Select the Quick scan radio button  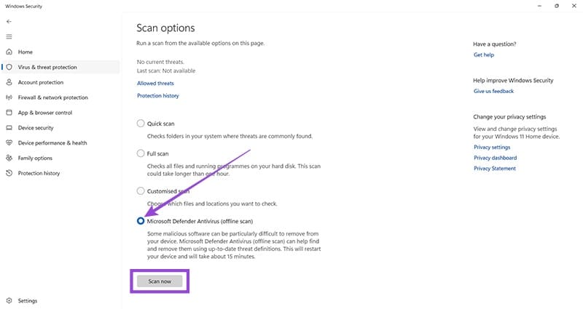tap(141, 124)
